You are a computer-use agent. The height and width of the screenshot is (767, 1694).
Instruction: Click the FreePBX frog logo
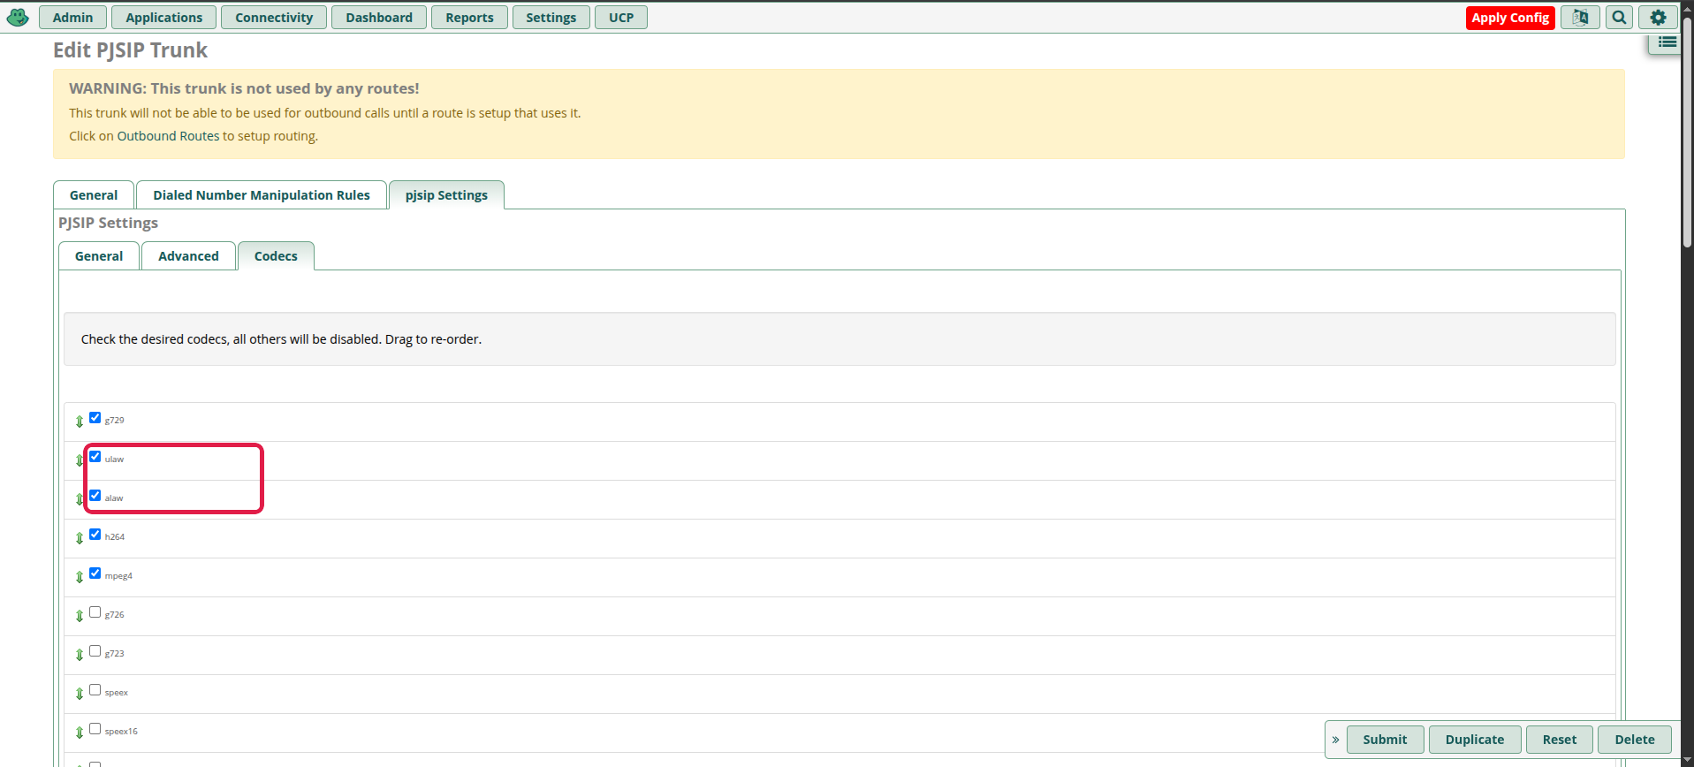[18, 17]
